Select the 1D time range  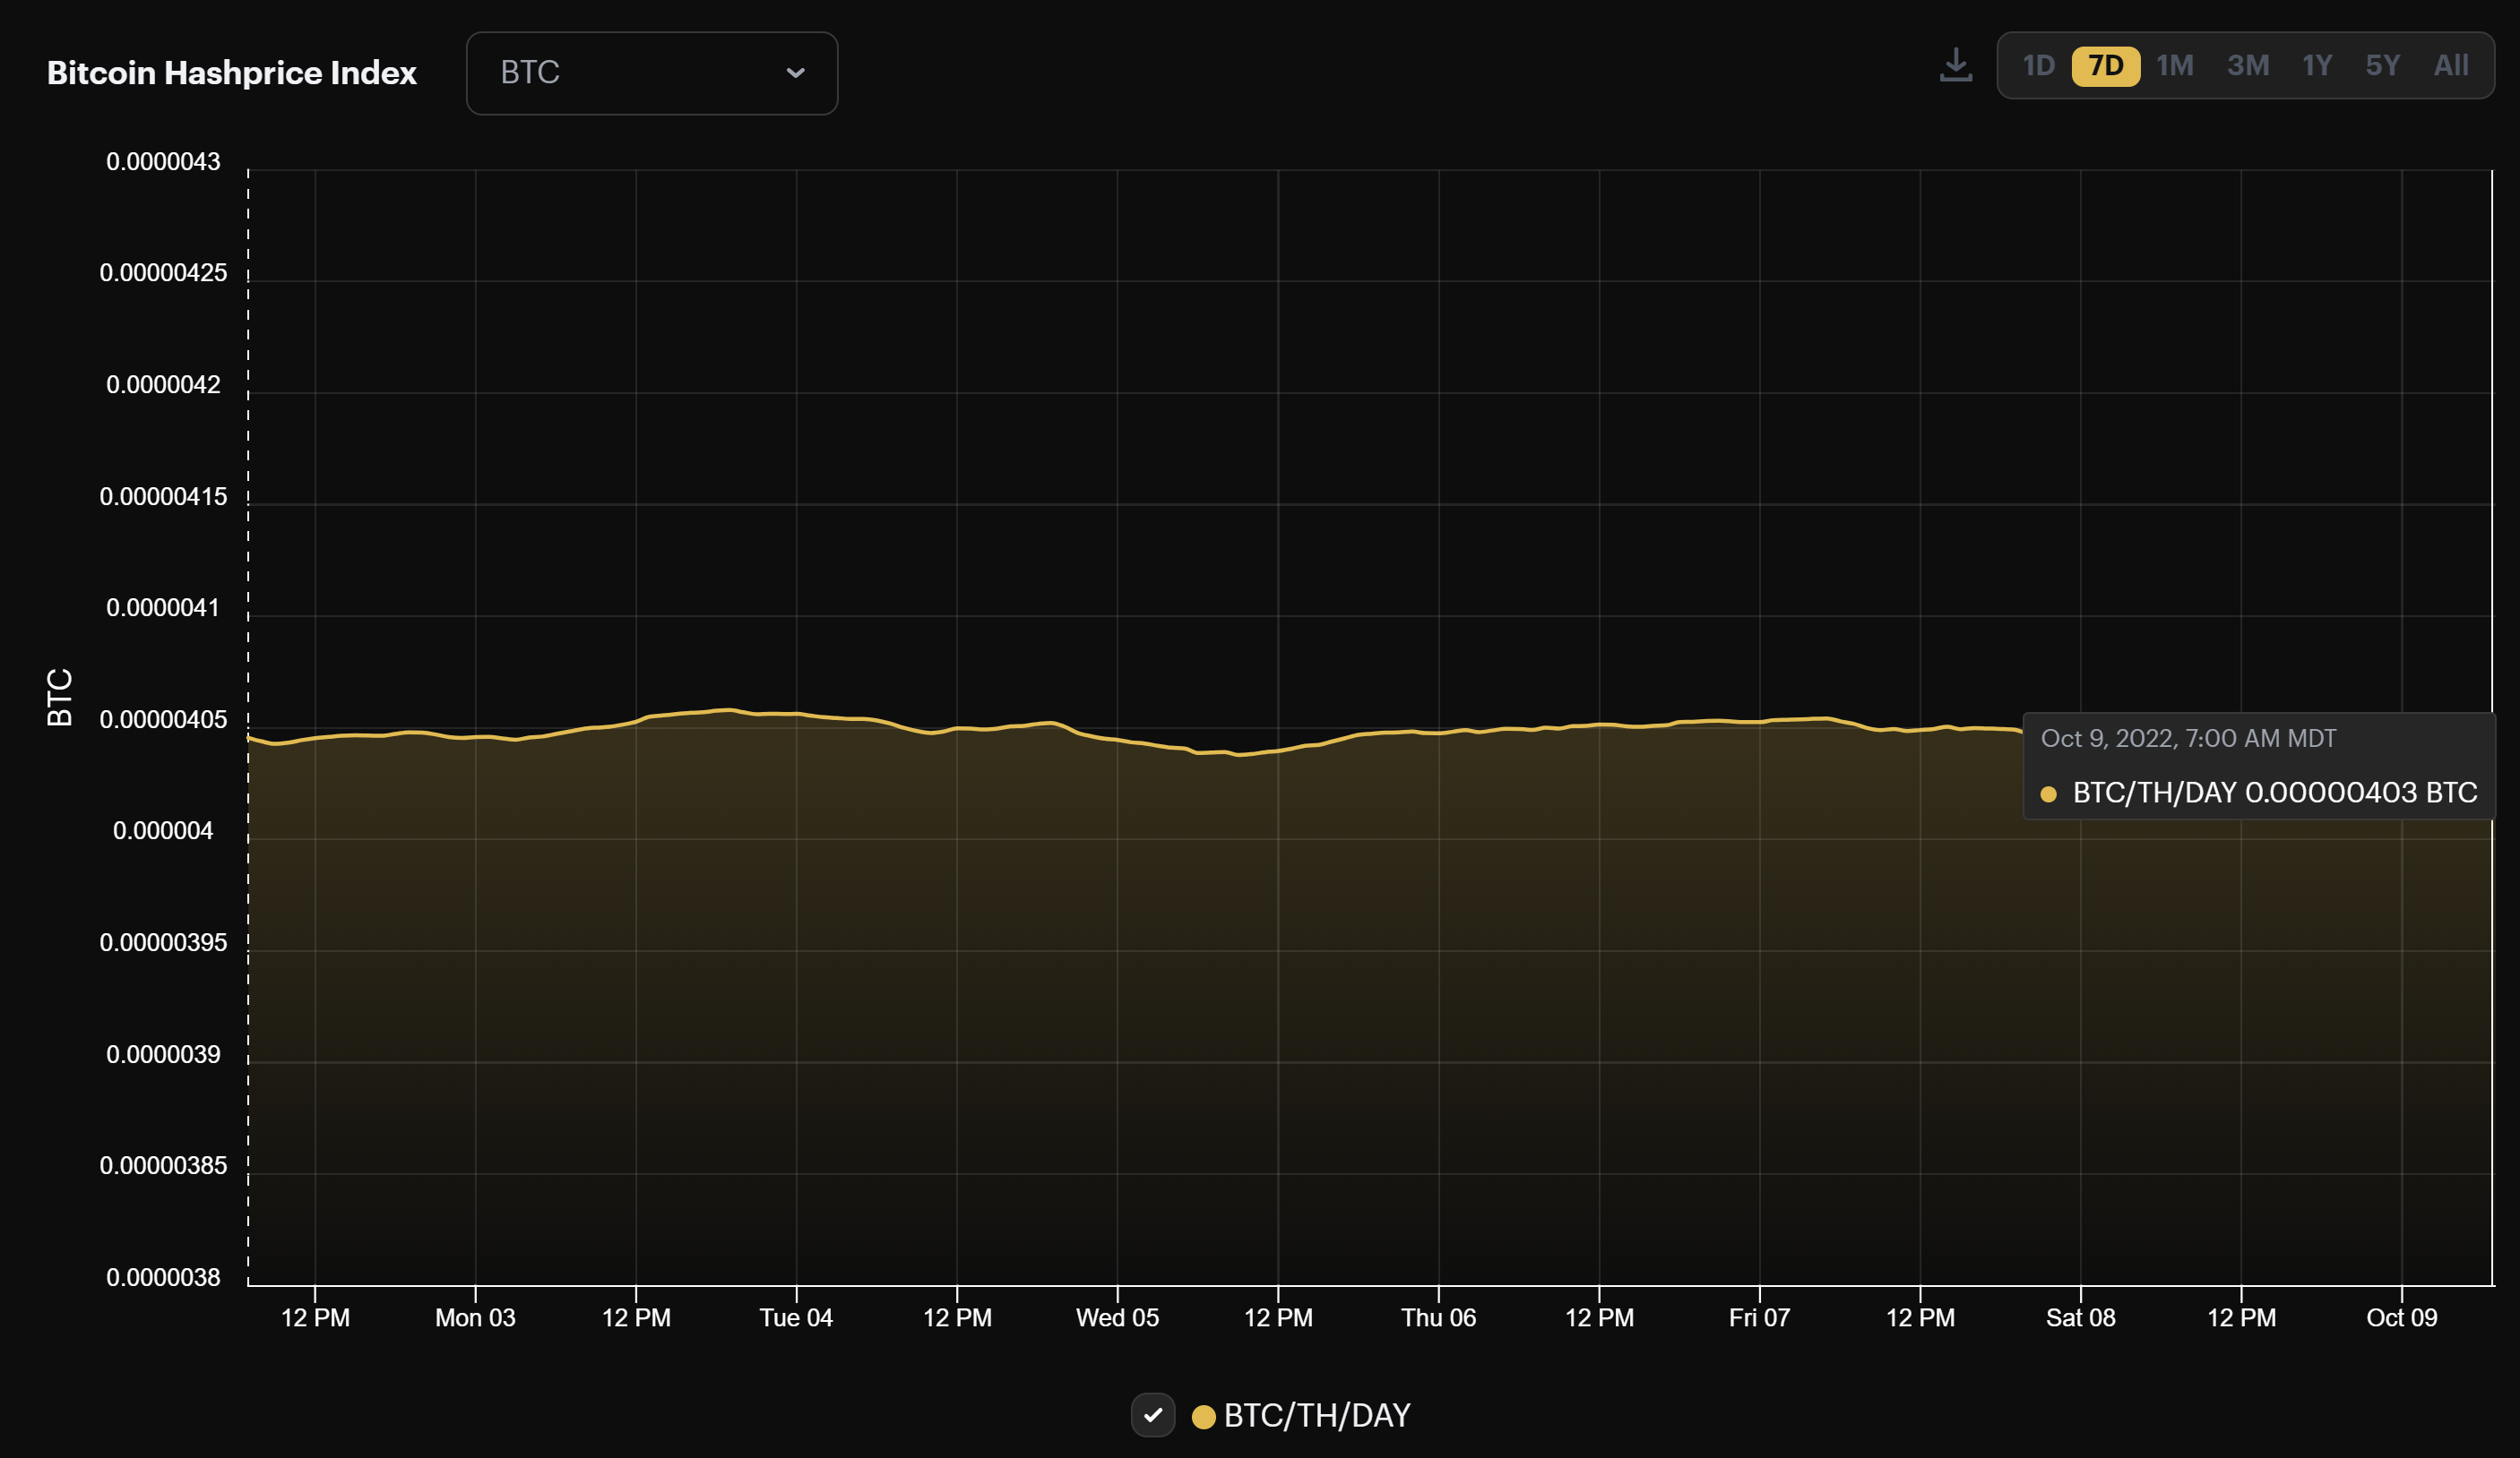click(x=2038, y=66)
